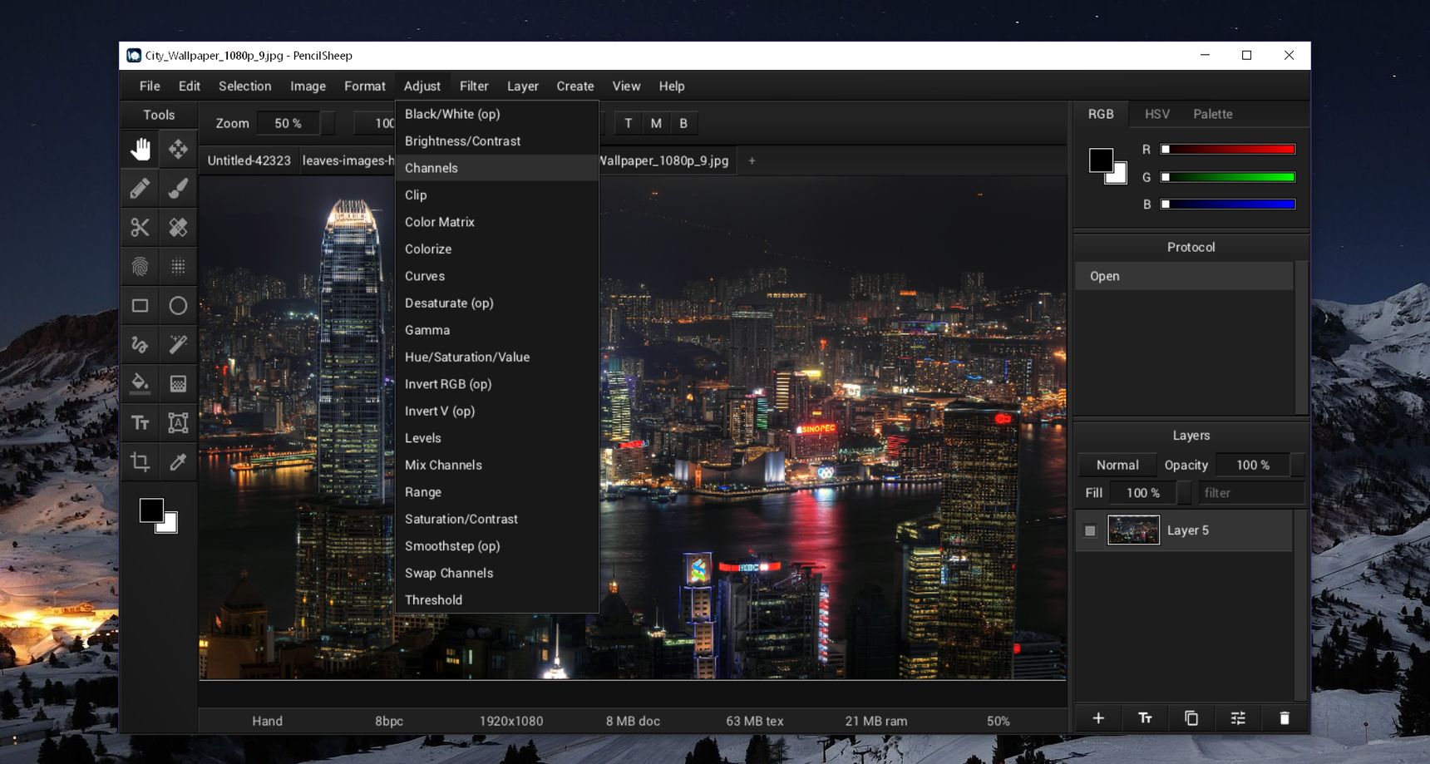This screenshot has height=764, width=1430.
Task: Click the layer Fill 100 % field
Action: pyautogui.click(x=1143, y=493)
